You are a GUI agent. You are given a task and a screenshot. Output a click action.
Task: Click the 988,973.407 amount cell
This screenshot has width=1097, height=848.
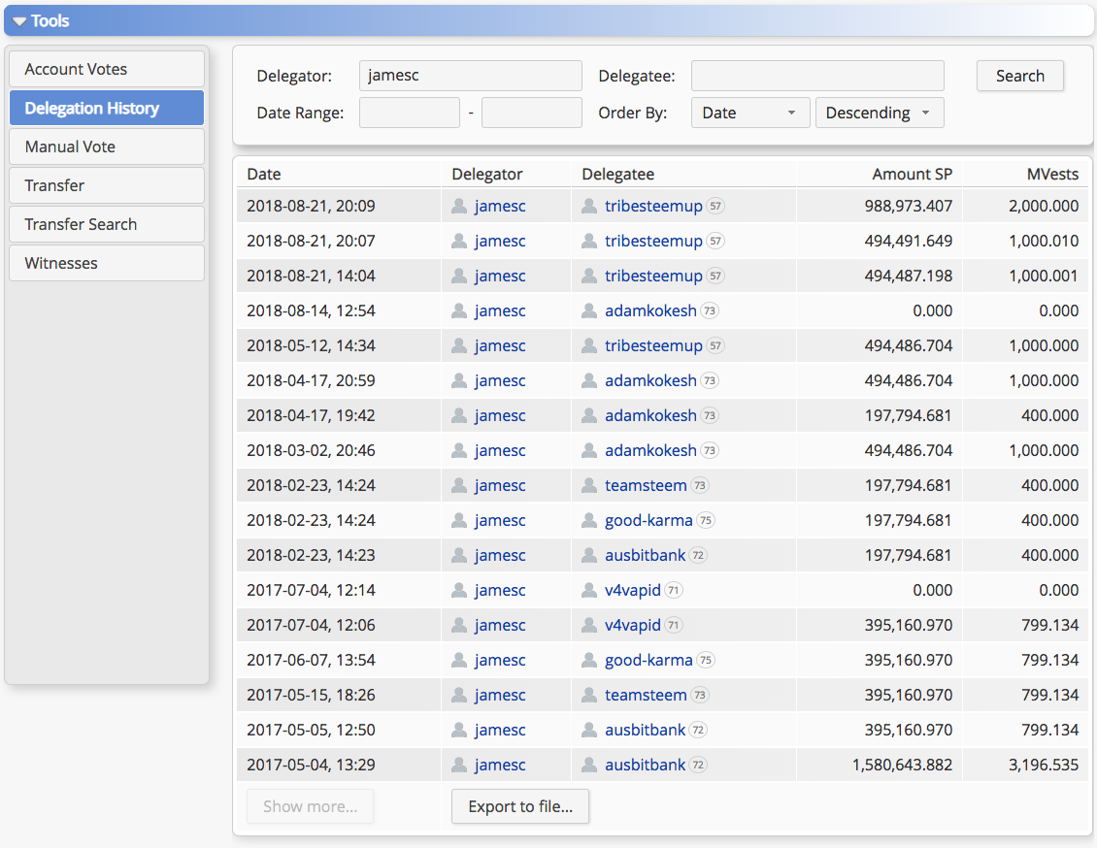pyautogui.click(x=908, y=206)
